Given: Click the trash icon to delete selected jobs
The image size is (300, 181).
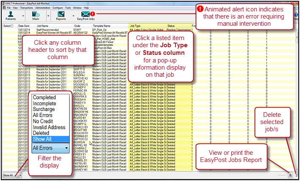Looking at the screenshot, I should coord(297,175).
